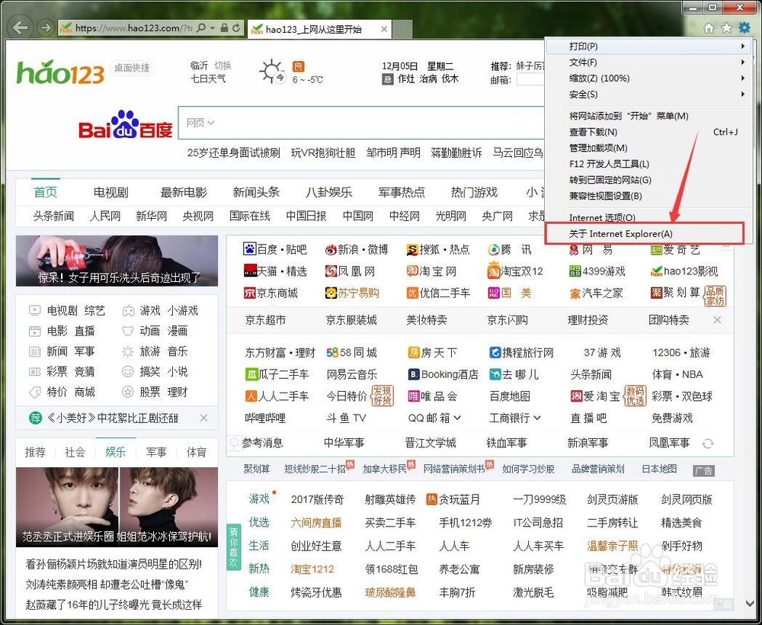The image size is (762, 625).
Task: Click the Baidu logo
Action: point(126,126)
